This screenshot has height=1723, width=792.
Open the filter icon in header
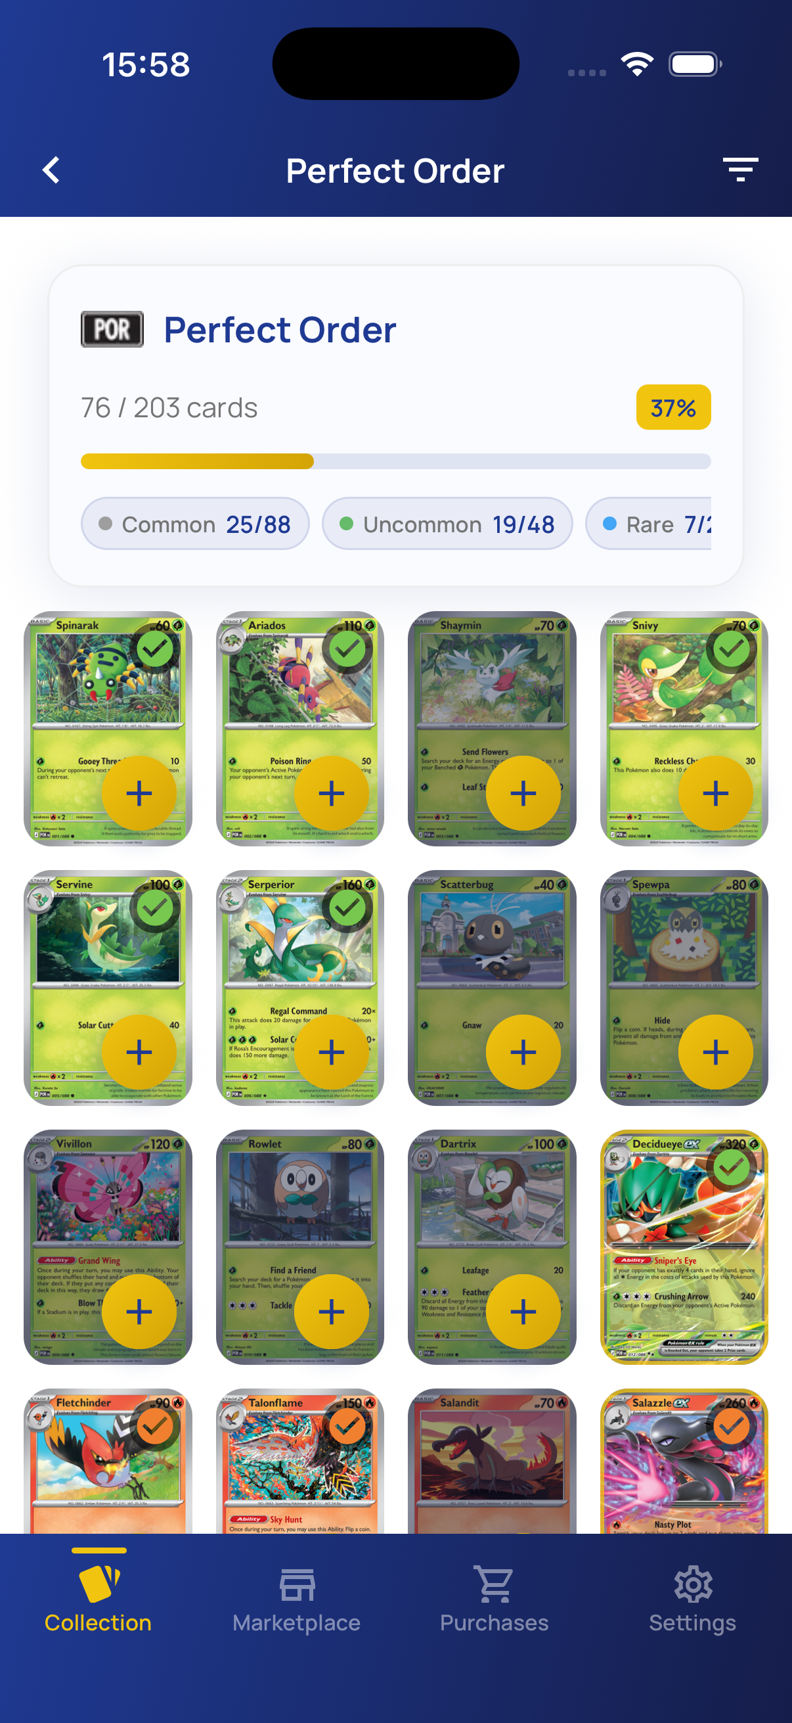coord(740,170)
